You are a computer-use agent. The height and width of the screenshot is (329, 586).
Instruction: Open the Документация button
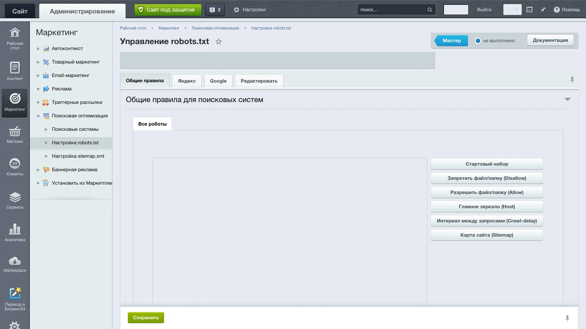[x=550, y=40]
